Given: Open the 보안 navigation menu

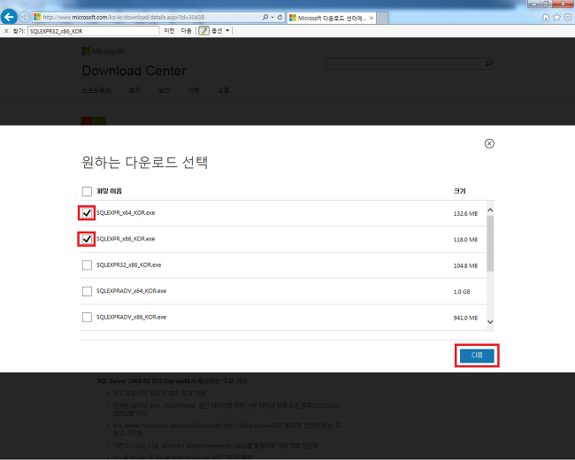Looking at the screenshot, I should (165, 90).
